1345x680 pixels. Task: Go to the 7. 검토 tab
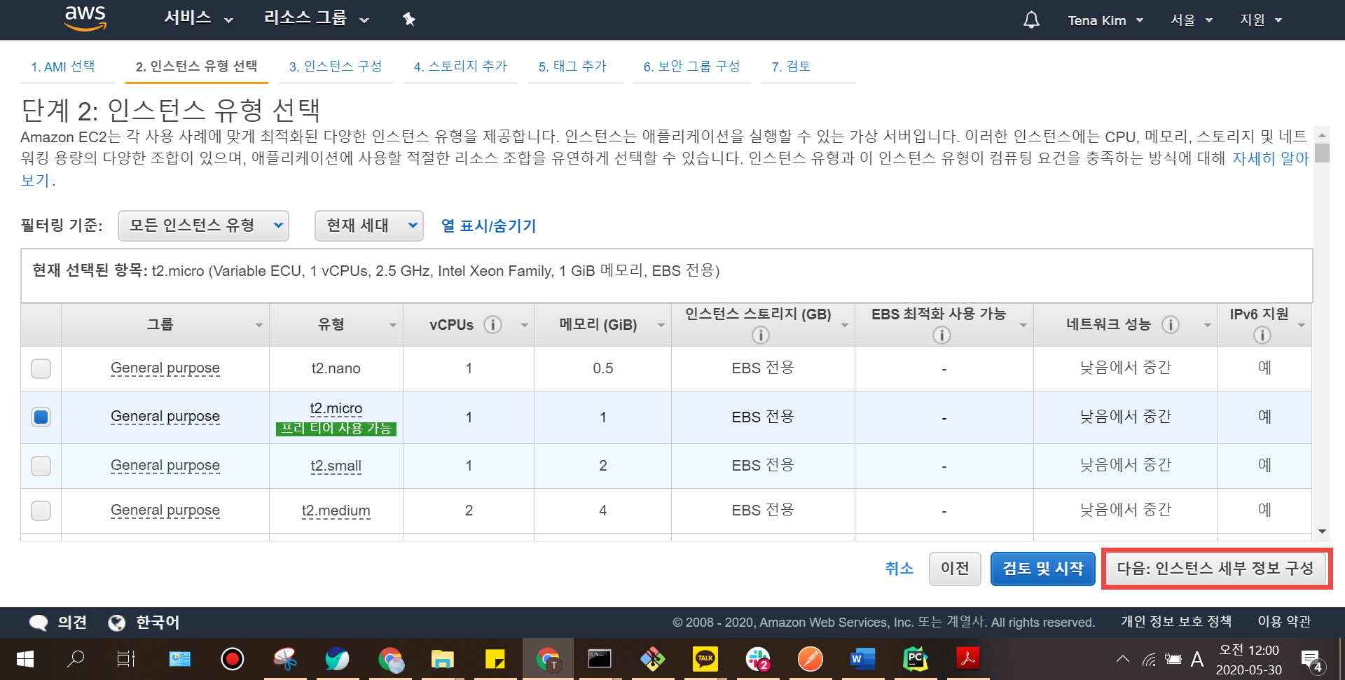[791, 67]
